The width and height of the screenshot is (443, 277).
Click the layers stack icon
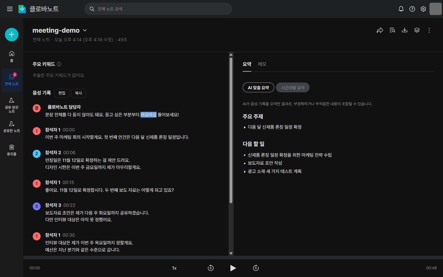pos(417,30)
